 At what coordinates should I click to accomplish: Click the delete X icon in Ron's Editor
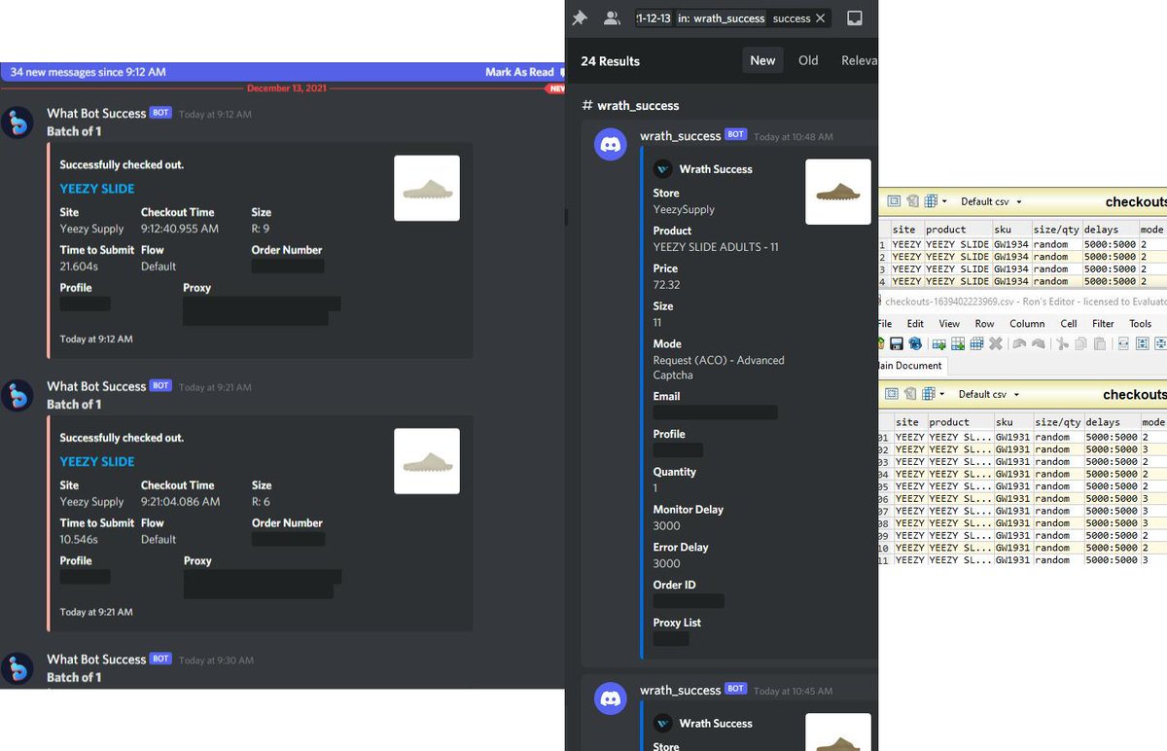(x=996, y=343)
